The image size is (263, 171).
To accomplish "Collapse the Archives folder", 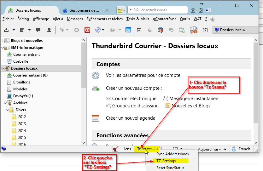I will (5, 103).
